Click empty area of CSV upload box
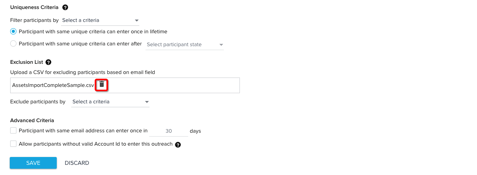The width and height of the screenshot is (477, 175). [x=172, y=85]
